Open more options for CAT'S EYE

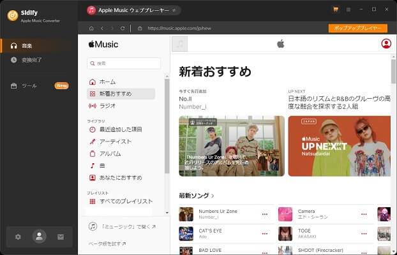pos(265,234)
